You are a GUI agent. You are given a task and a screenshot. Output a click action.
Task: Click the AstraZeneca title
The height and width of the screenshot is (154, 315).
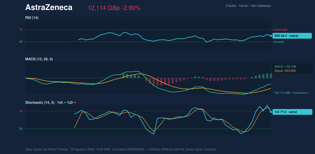[x=49, y=8]
